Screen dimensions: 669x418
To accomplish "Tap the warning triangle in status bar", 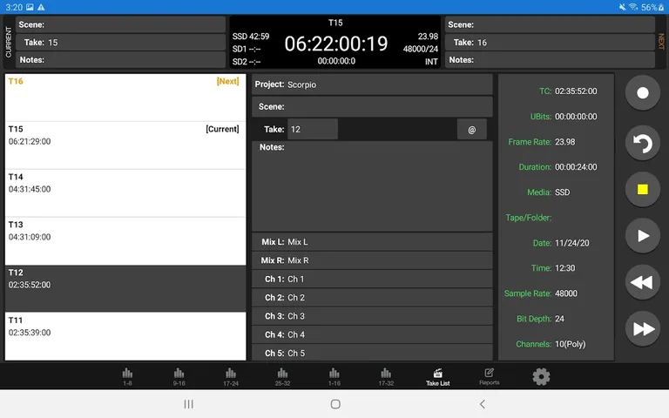I will coord(41,7).
